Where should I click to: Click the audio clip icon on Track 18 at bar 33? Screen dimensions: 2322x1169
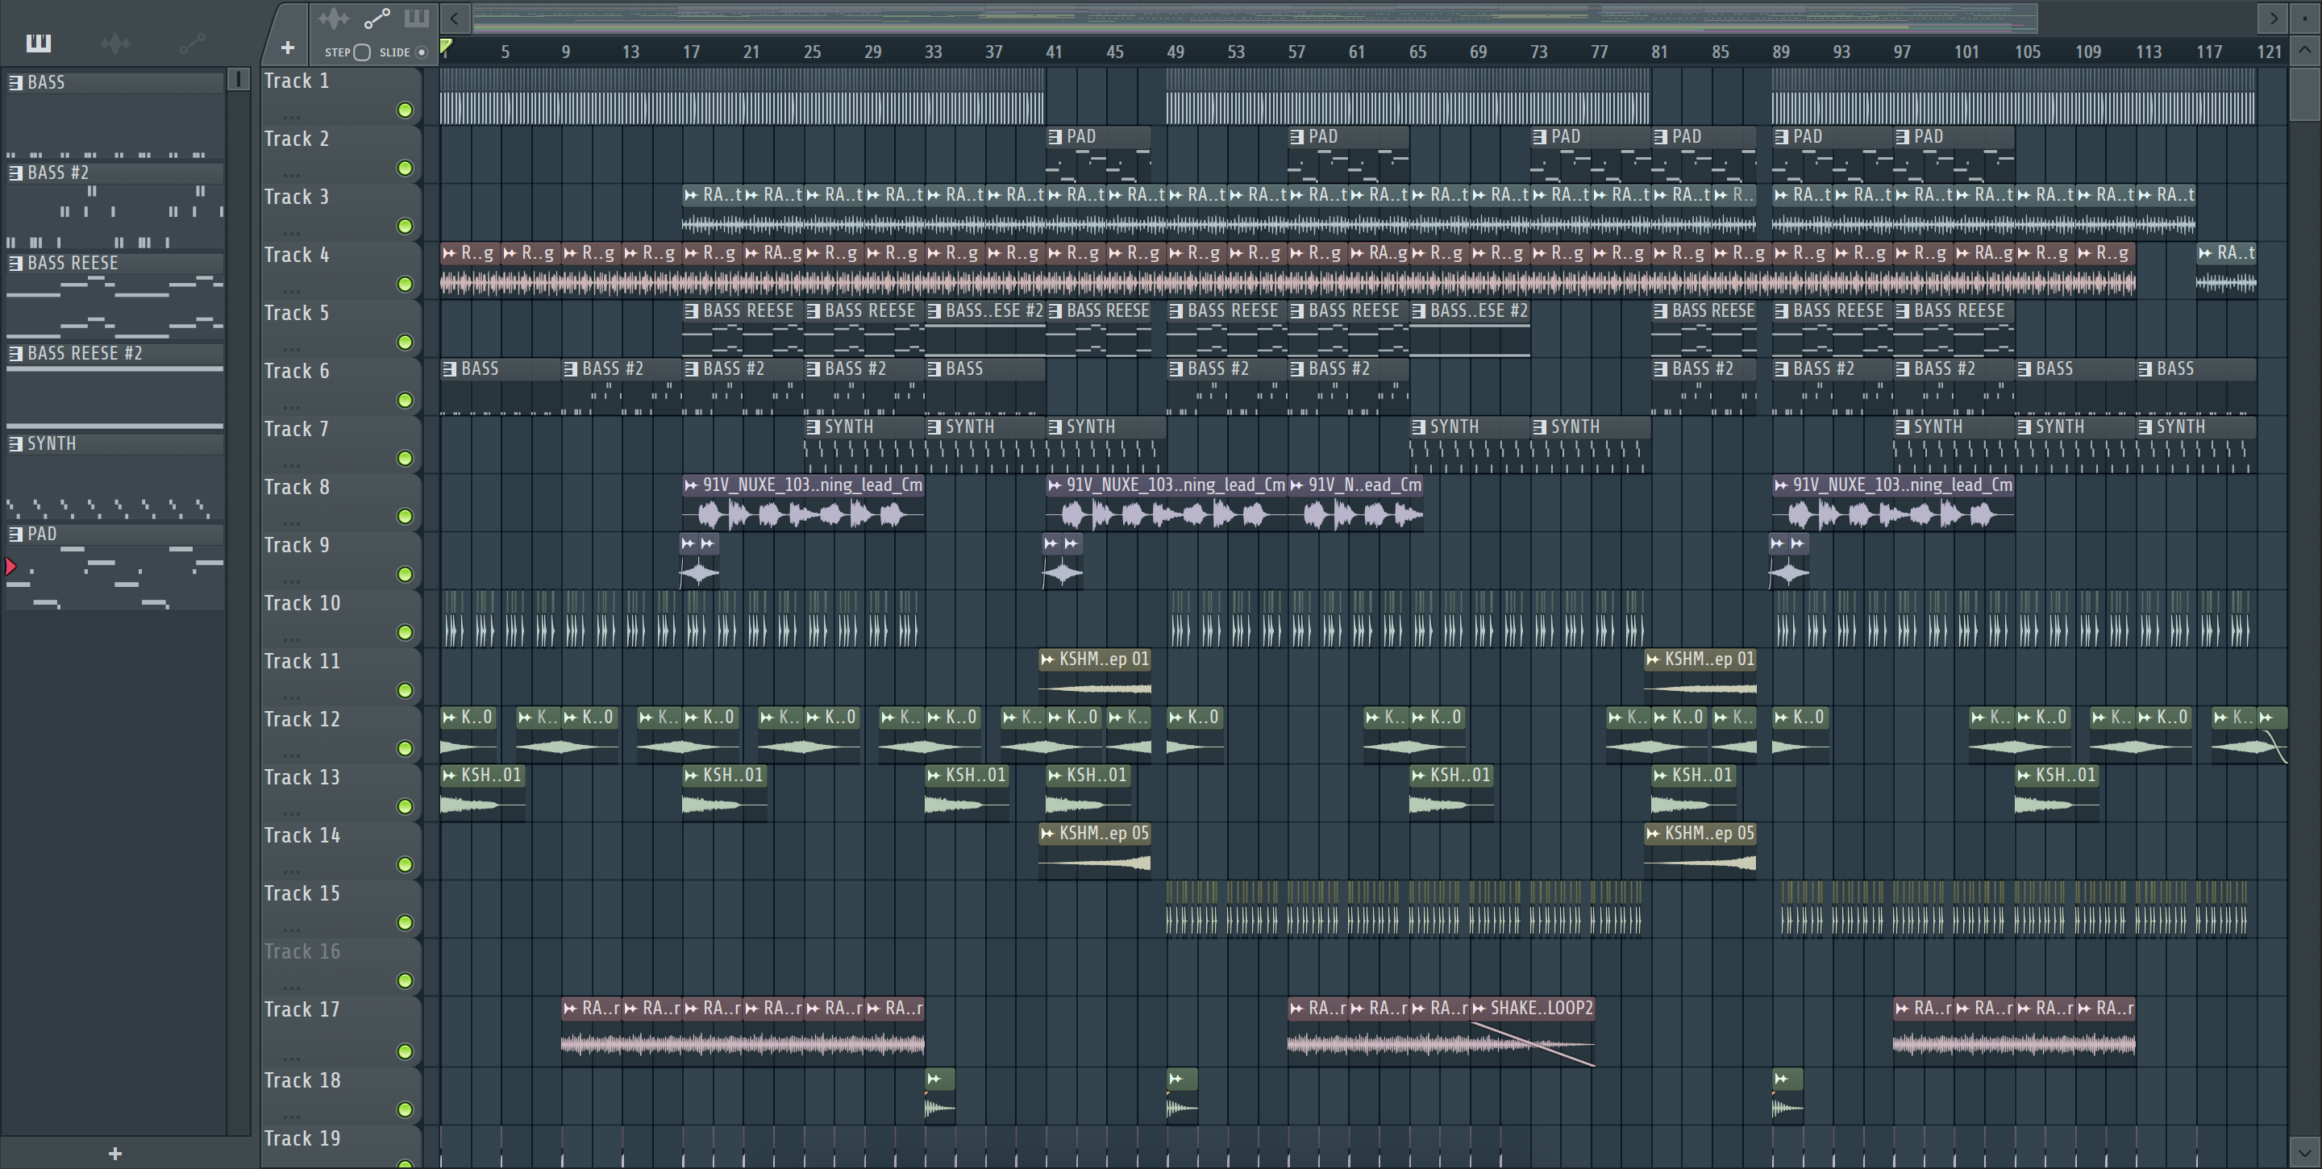tap(934, 1079)
